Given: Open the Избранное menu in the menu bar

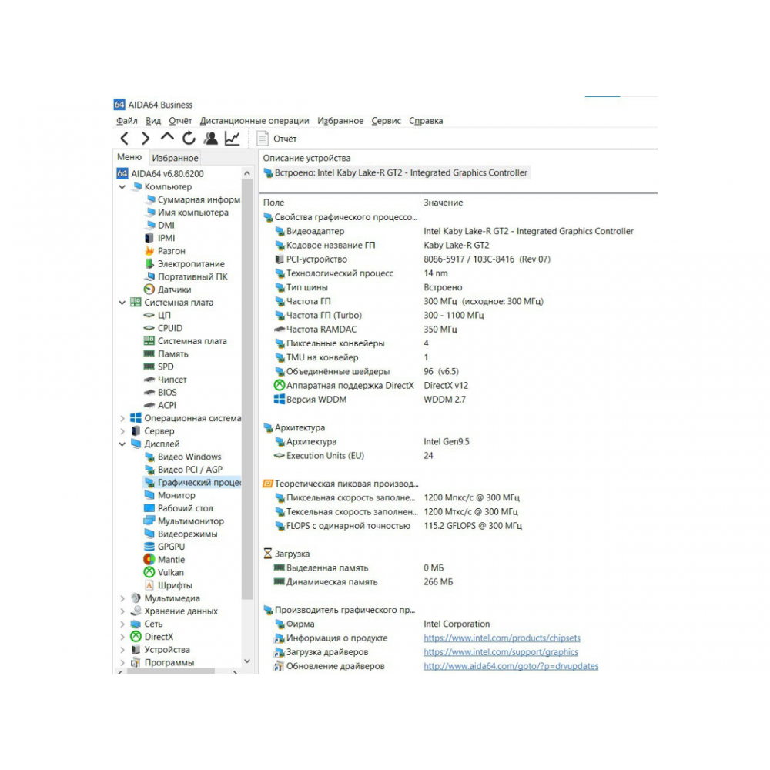Looking at the screenshot, I should point(340,121).
